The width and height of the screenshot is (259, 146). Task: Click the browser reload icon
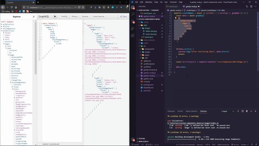click(x=12, y=7)
